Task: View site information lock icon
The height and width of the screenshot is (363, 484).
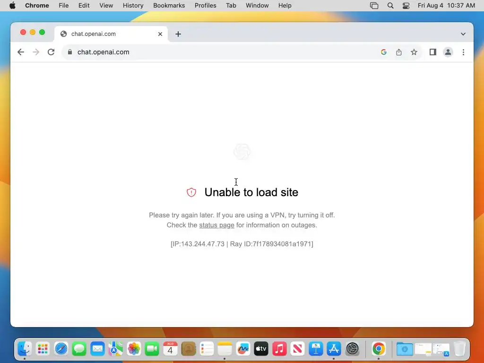Action: [x=70, y=52]
